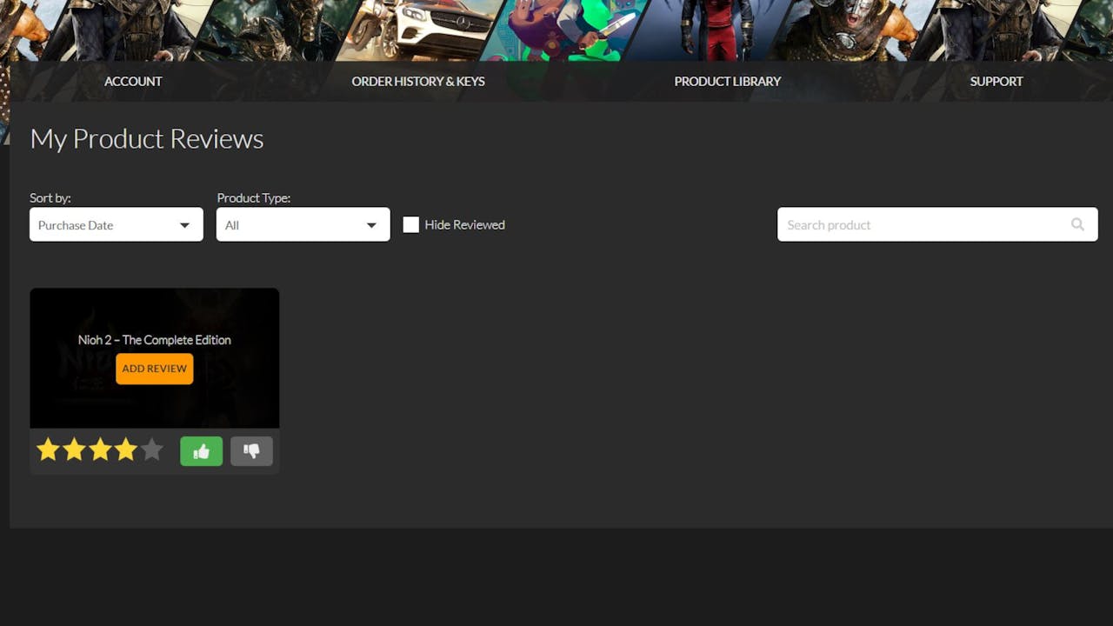Click the Add Review button for Nioh 2

(155, 369)
